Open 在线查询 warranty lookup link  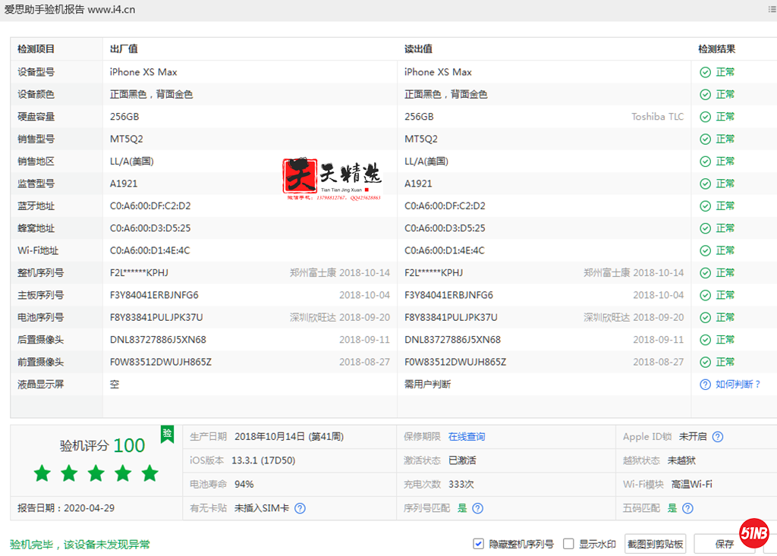pos(467,436)
